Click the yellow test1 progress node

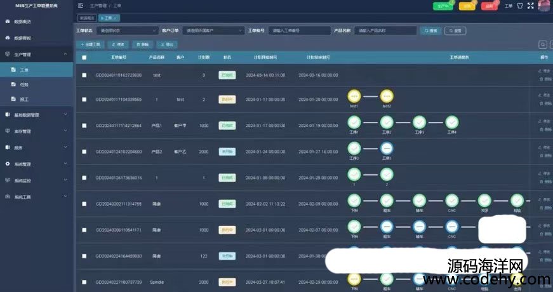(x=354, y=96)
